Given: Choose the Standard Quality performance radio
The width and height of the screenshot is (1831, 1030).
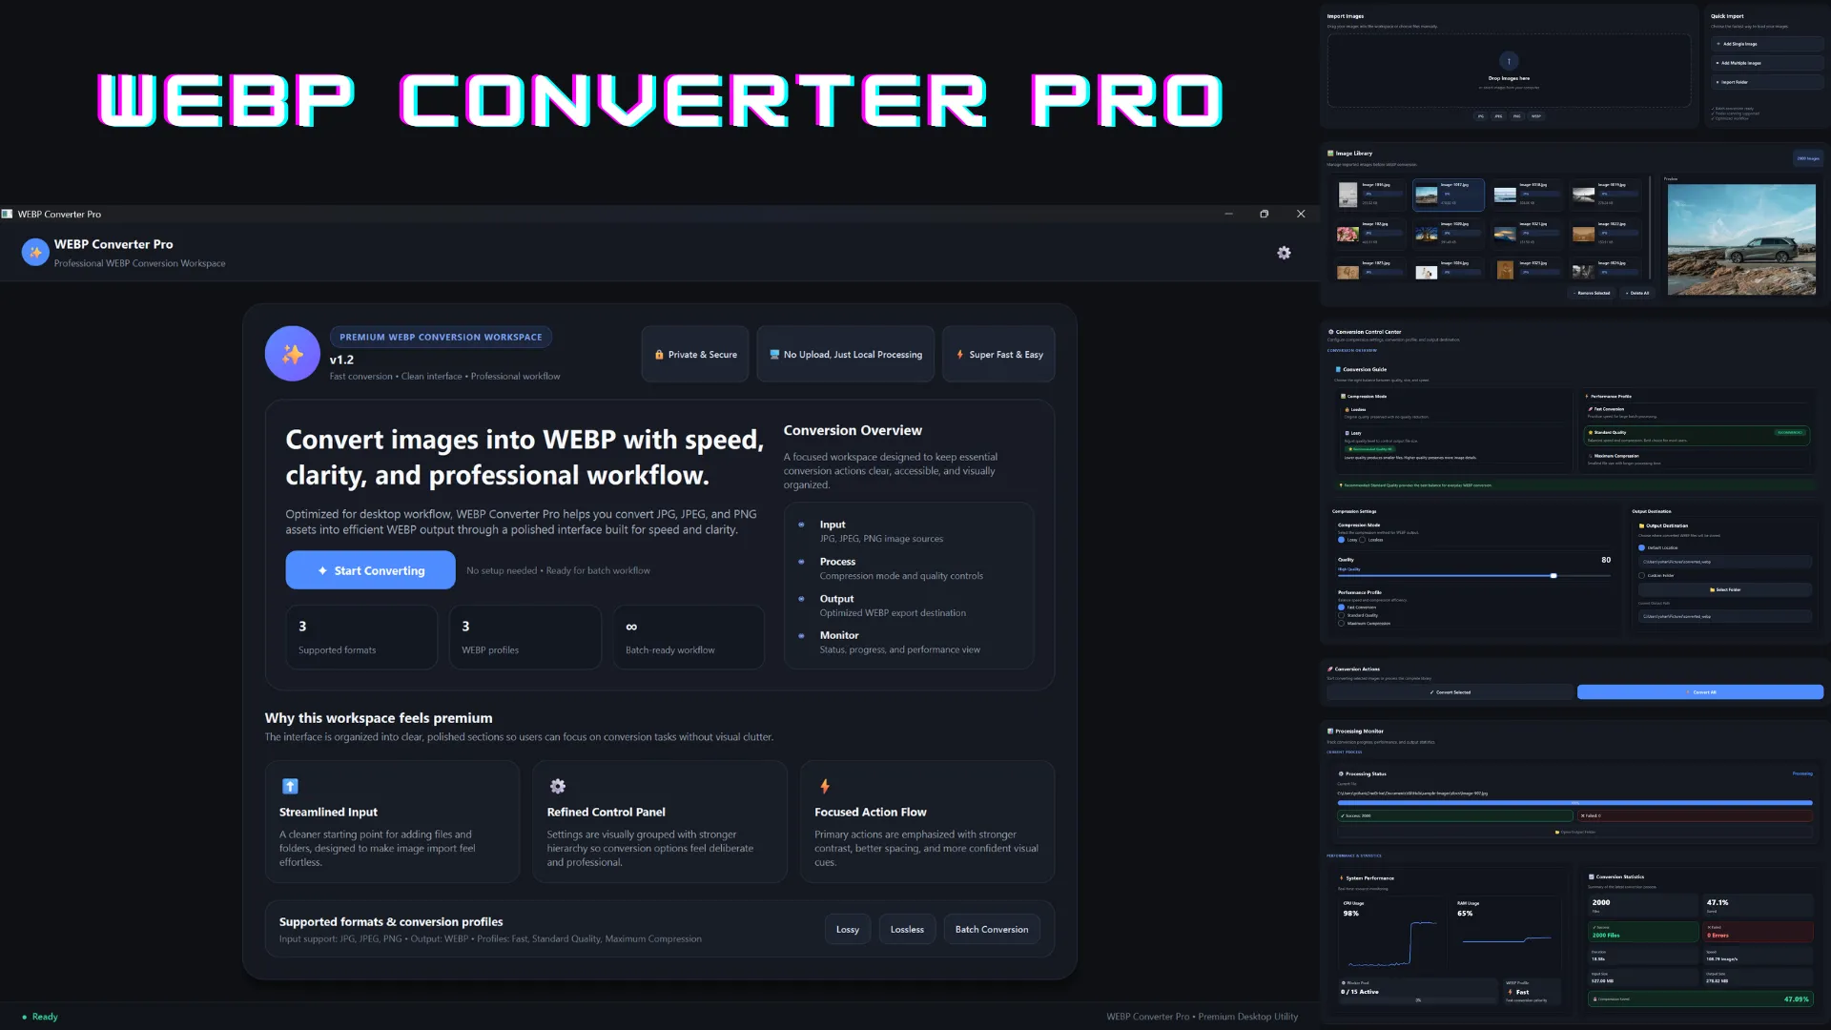Looking at the screenshot, I should click(1342, 615).
